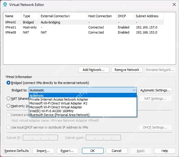Choose Automatic in the dropdown list
This screenshot has height=157, width=179.
[83, 95]
